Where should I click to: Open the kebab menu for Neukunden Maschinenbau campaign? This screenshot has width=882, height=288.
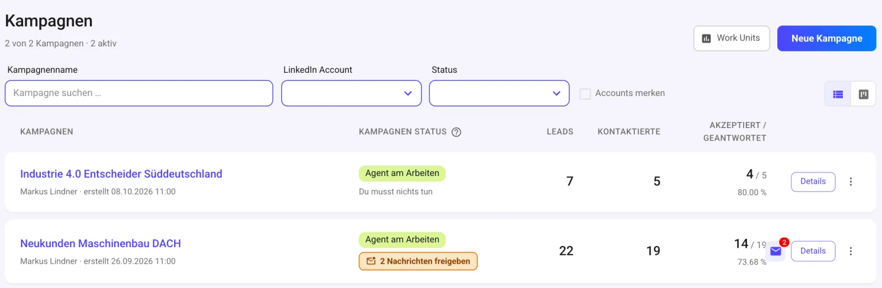[851, 251]
